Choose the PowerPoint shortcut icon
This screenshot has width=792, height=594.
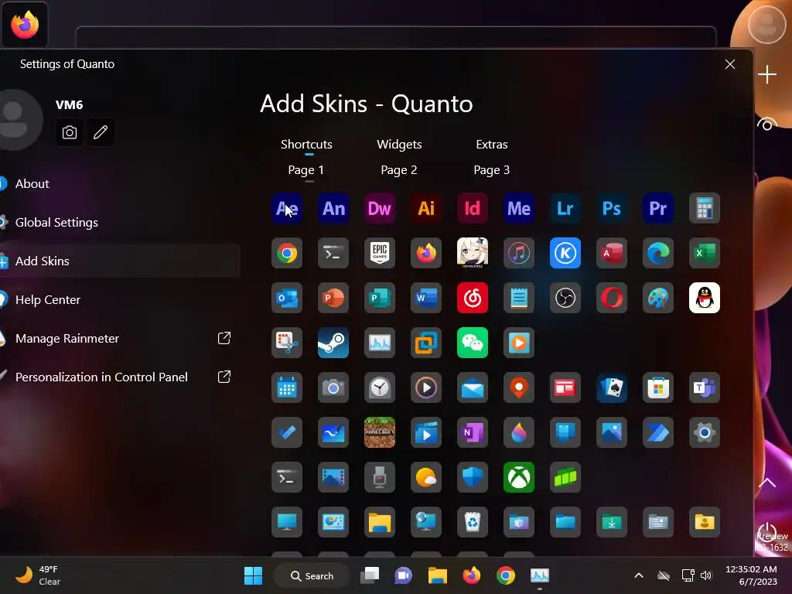333,298
